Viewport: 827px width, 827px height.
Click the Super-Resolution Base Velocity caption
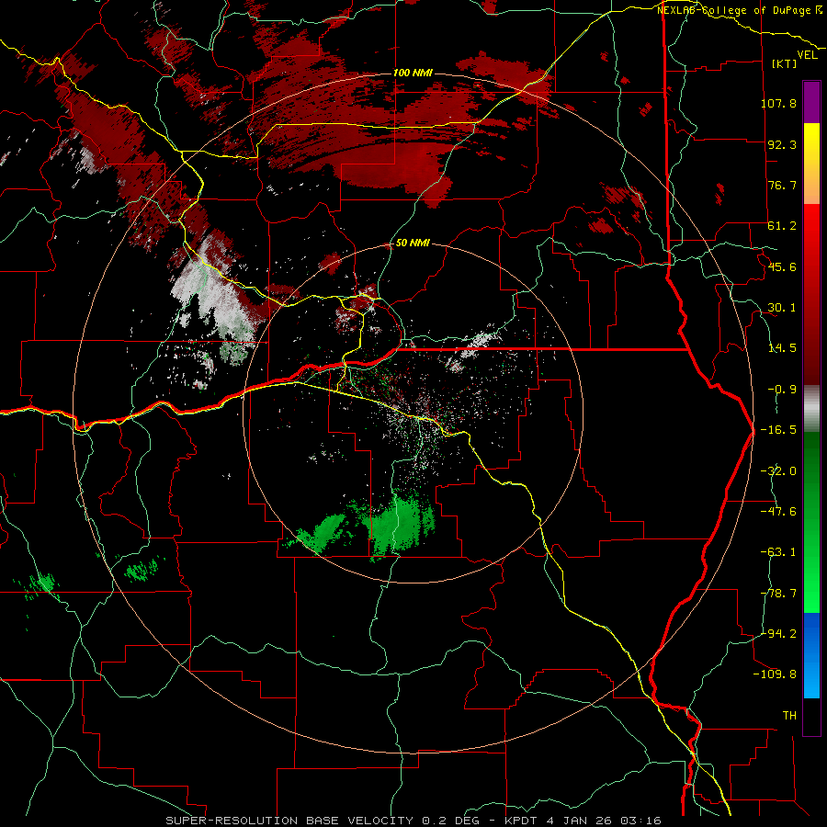tap(413, 821)
